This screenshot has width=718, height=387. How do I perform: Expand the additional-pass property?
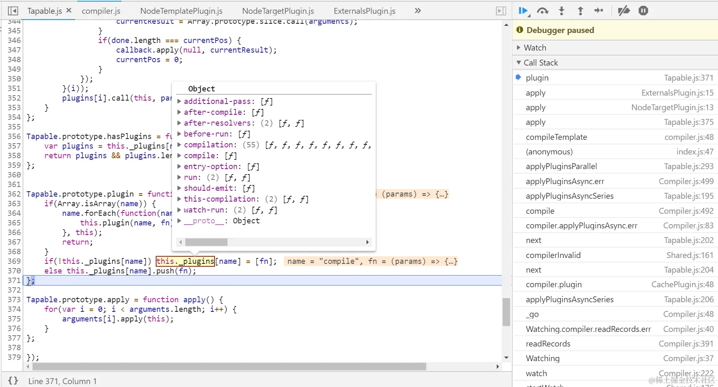pos(179,101)
